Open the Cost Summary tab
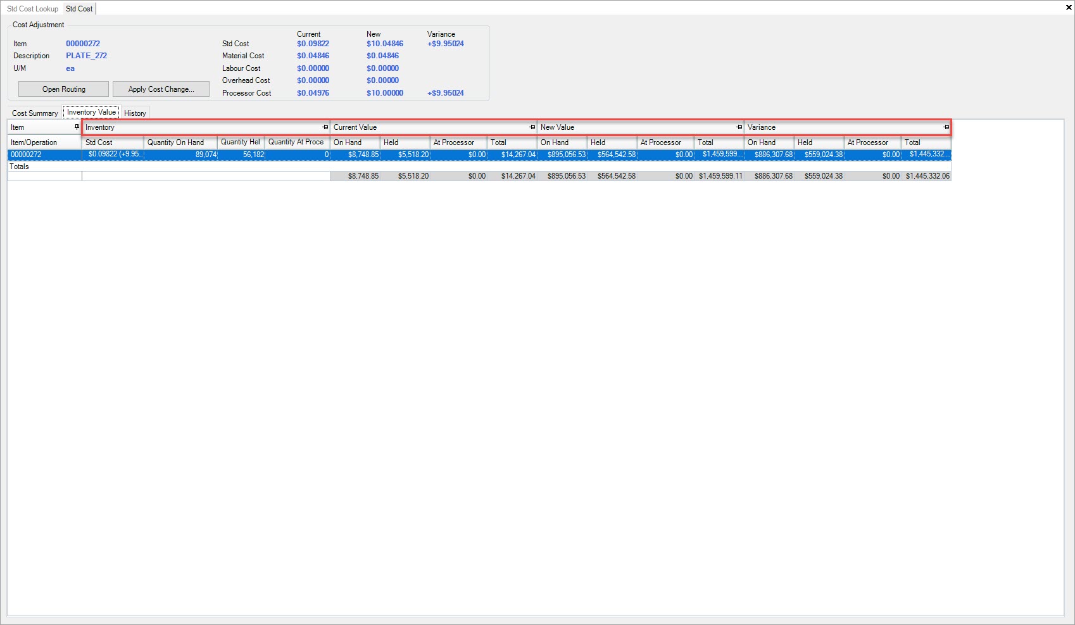The height and width of the screenshot is (625, 1075). pyautogui.click(x=35, y=113)
